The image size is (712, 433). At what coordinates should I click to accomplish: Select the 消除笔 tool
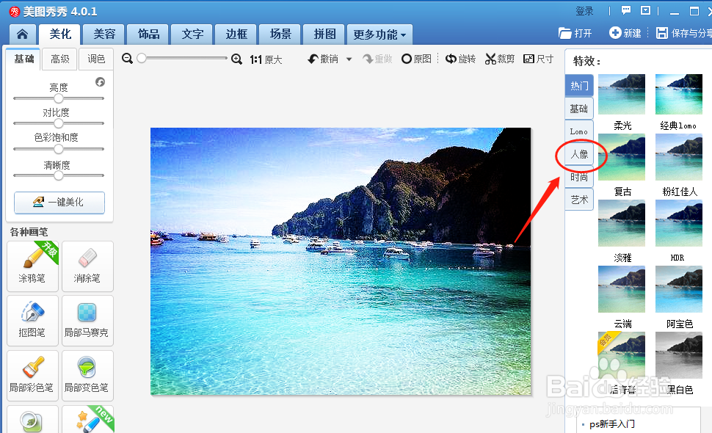tap(87, 266)
